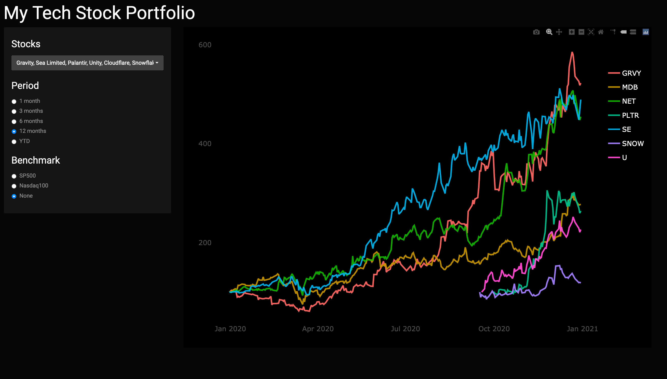
Task: Select the Zoom tool in modebar
Action: pyautogui.click(x=549, y=32)
